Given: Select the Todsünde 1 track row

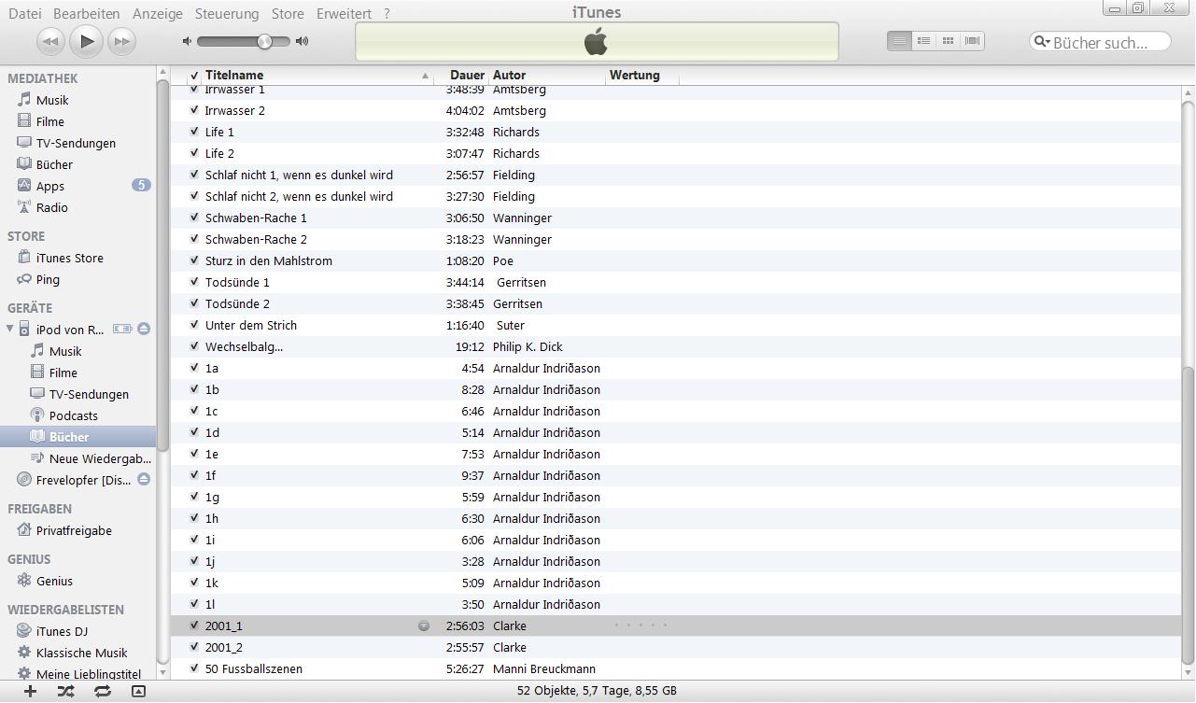Looking at the screenshot, I should 676,282.
